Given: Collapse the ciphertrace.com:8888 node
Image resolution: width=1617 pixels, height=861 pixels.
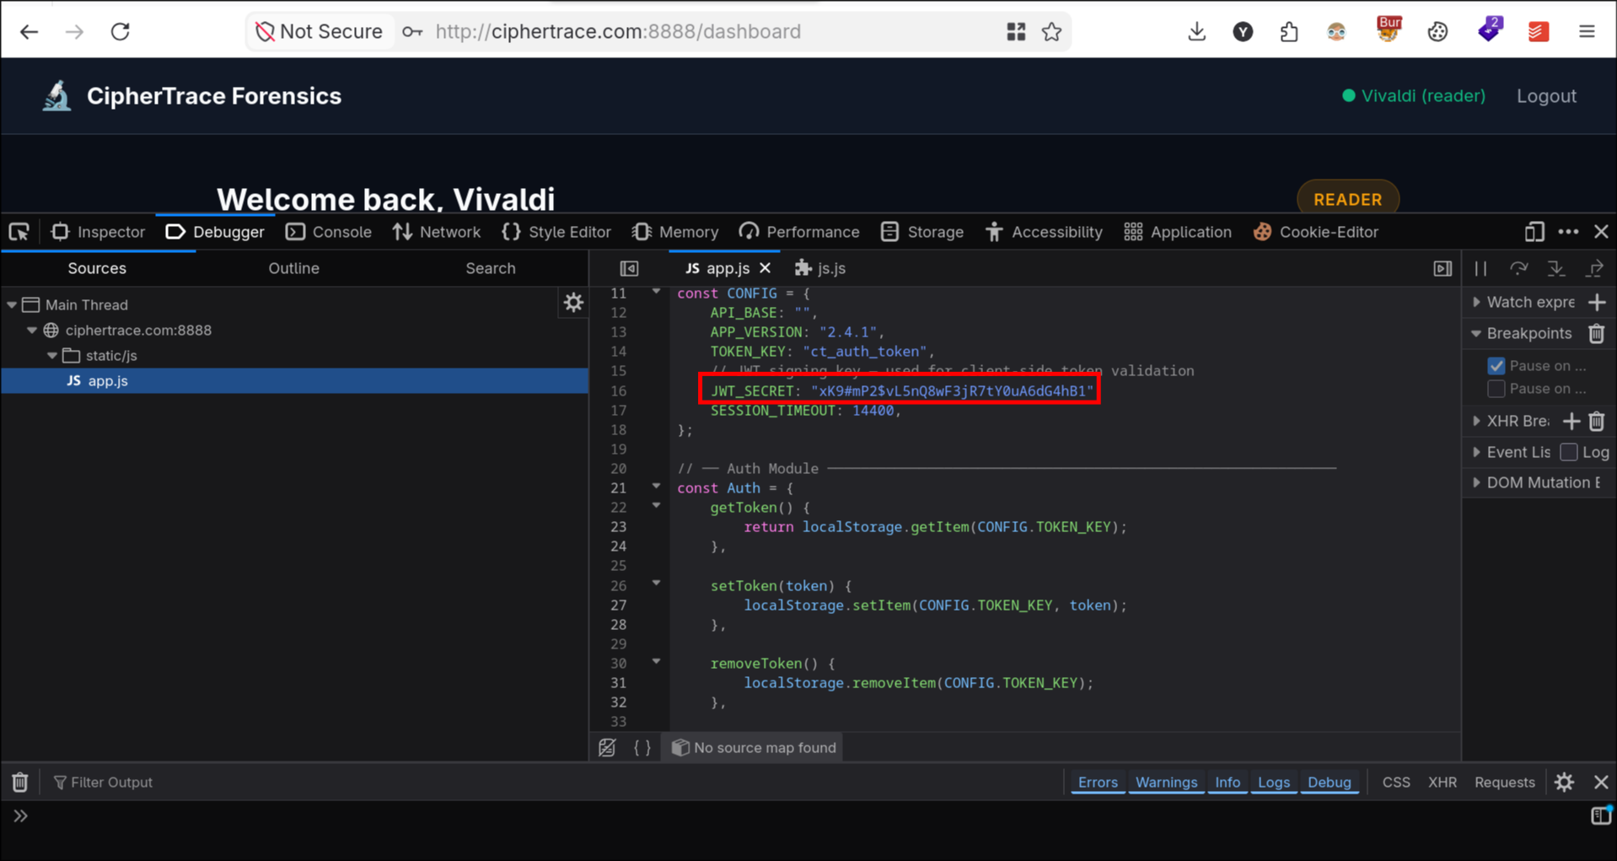Looking at the screenshot, I should [x=32, y=331].
